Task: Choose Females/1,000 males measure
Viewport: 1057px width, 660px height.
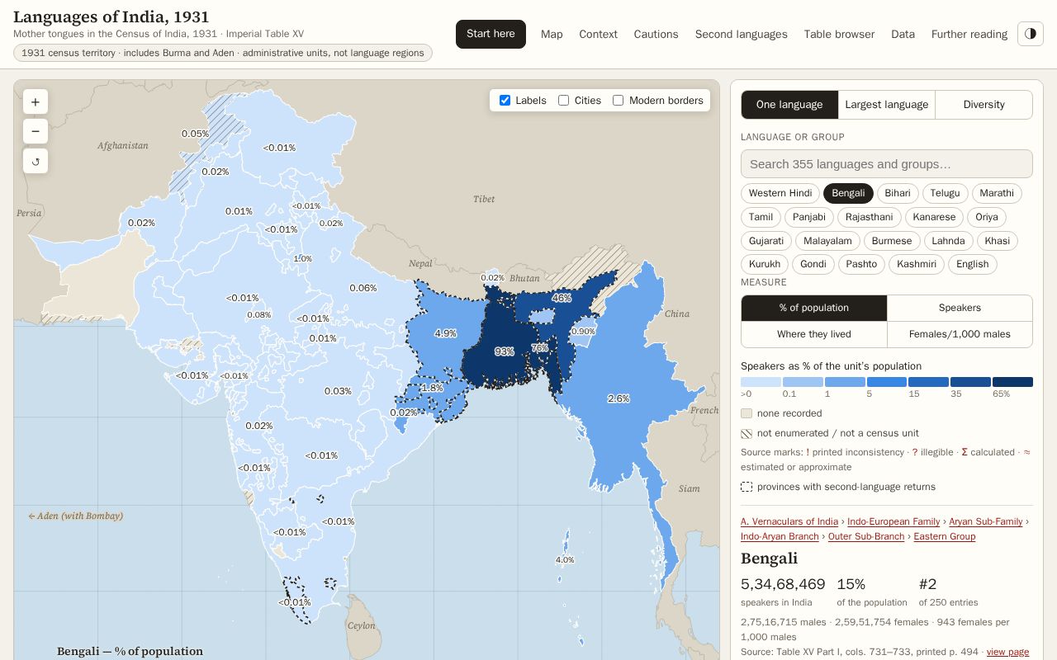Action: point(960,334)
